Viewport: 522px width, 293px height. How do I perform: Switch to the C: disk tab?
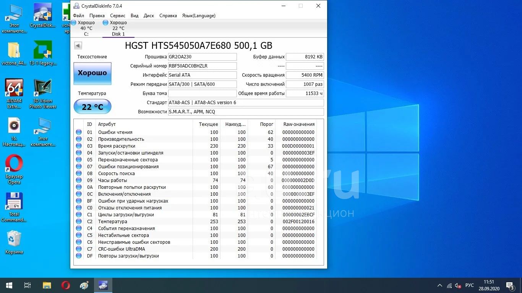coord(86,28)
